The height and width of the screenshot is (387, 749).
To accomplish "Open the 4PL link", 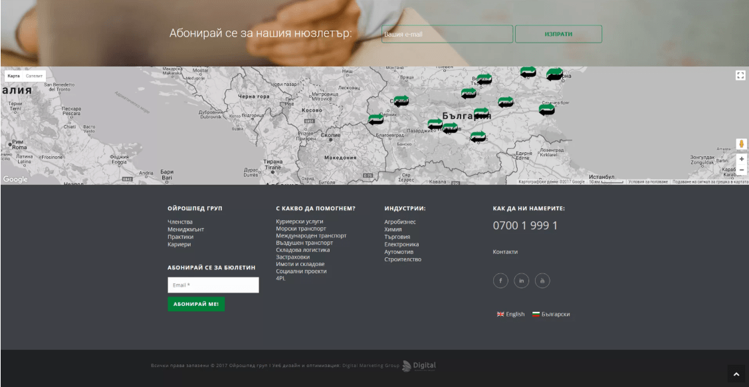I will (x=280, y=278).
